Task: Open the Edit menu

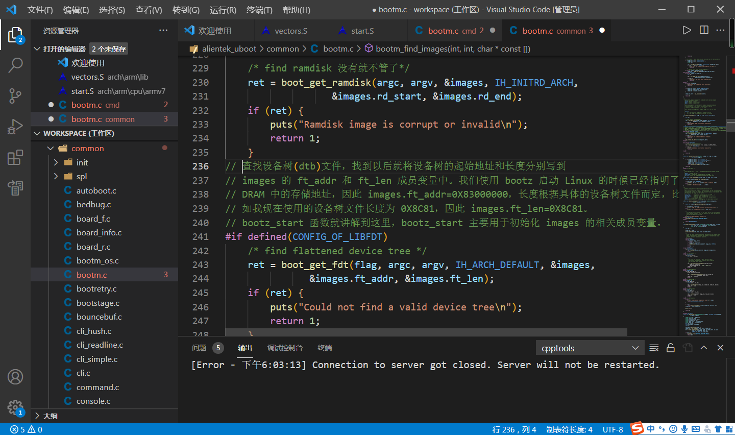Action: coord(76,10)
